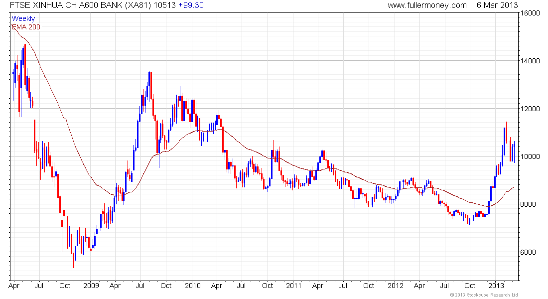
Task: Click the 16000 price axis label
Action: [x=530, y=13]
